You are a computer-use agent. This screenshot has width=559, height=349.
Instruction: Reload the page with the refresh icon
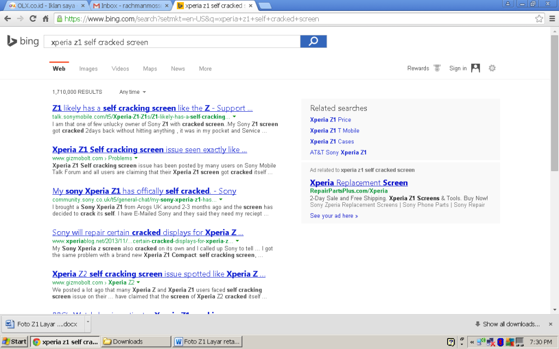coord(33,19)
